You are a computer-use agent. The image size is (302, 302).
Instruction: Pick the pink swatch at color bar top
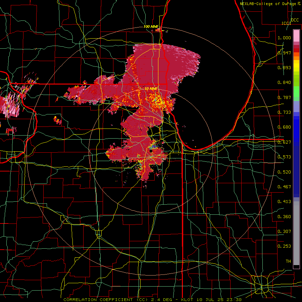point(296,36)
